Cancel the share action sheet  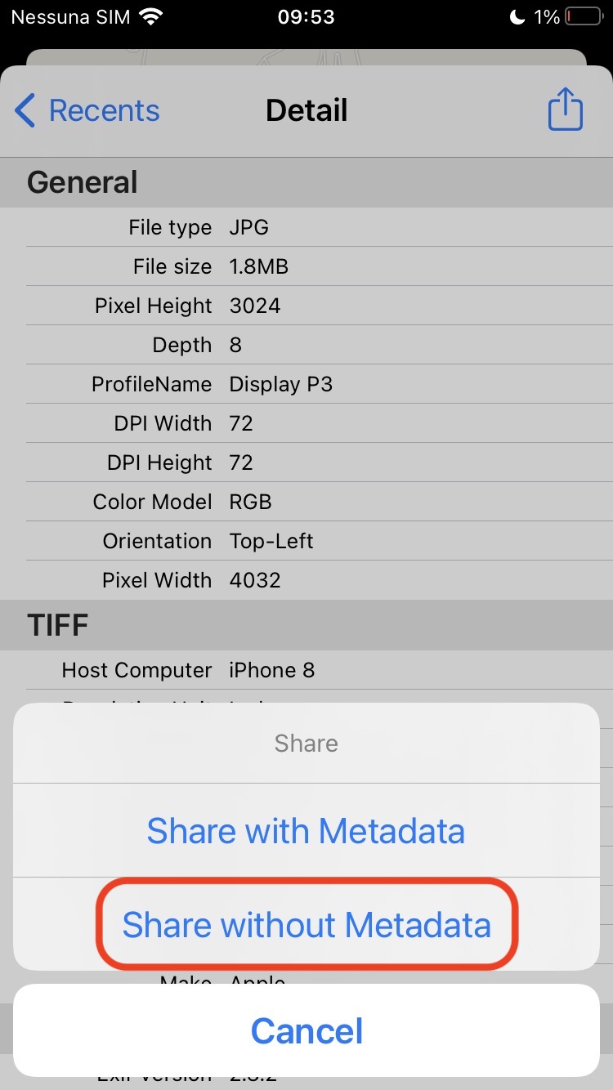[x=306, y=1030]
